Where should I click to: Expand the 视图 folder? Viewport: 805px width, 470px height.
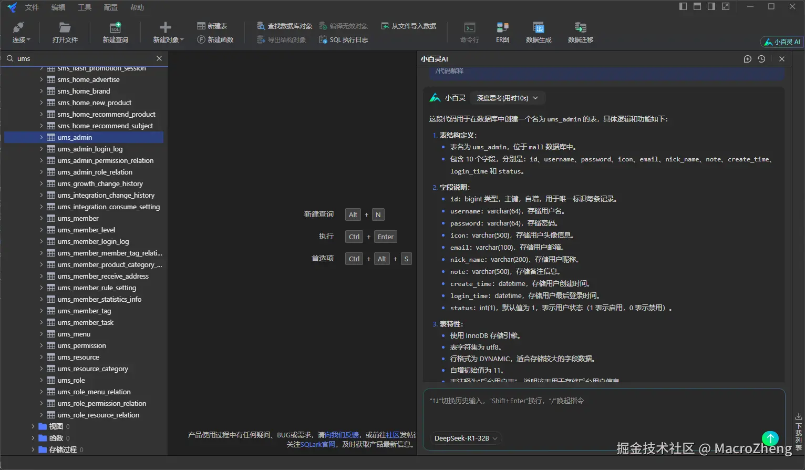[33, 426]
